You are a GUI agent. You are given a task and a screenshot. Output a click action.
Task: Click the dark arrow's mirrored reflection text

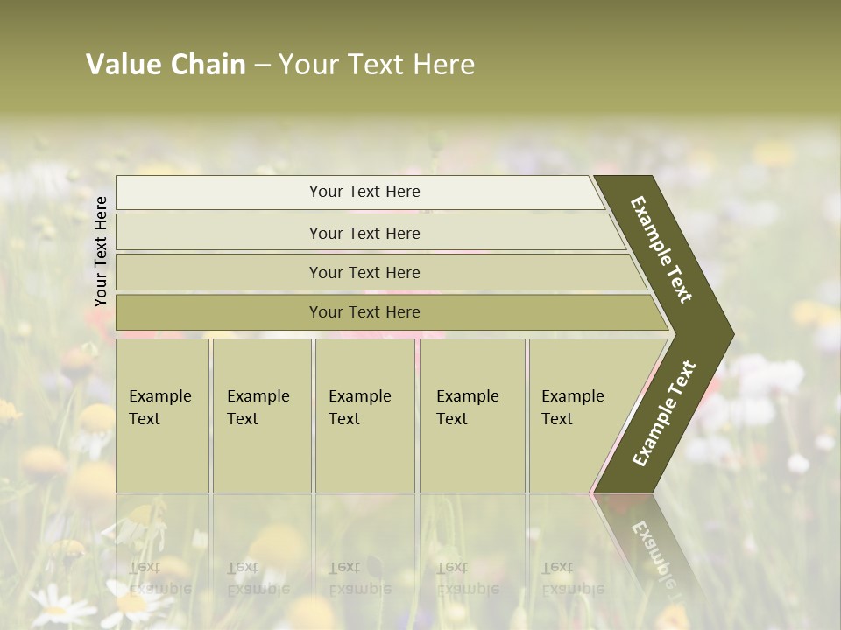[654, 551]
